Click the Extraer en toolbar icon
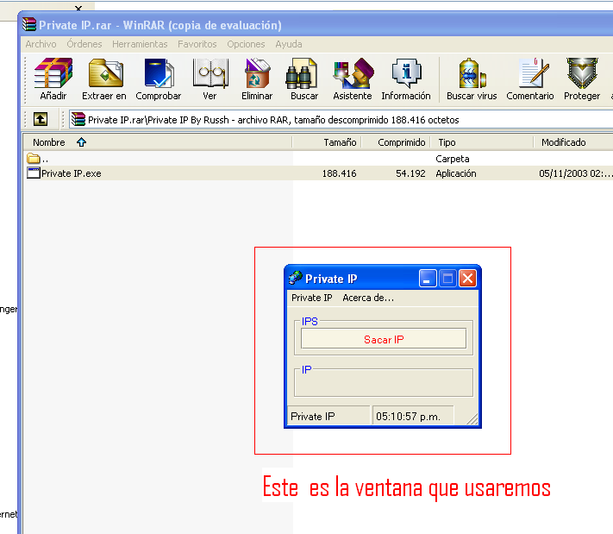The width and height of the screenshot is (613, 534). 105,72
